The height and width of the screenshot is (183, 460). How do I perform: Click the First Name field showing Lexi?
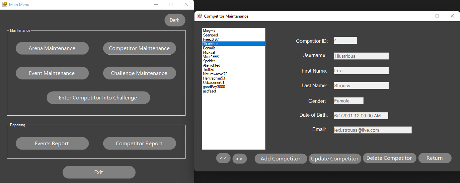click(x=361, y=71)
